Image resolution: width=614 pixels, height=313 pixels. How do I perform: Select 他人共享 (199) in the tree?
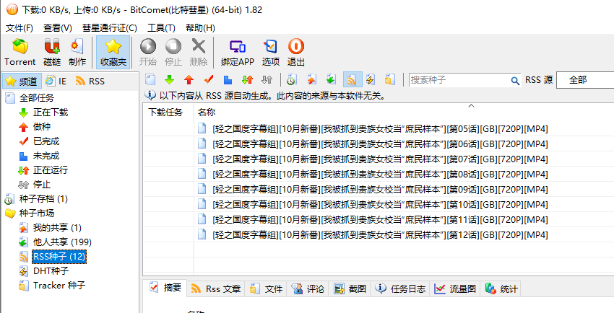pyautogui.click(x=62, y=242)
